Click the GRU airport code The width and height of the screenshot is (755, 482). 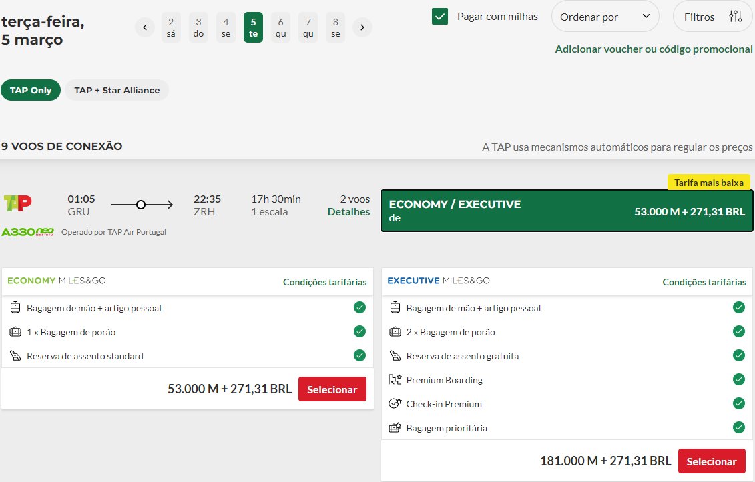tap(79, 211)
